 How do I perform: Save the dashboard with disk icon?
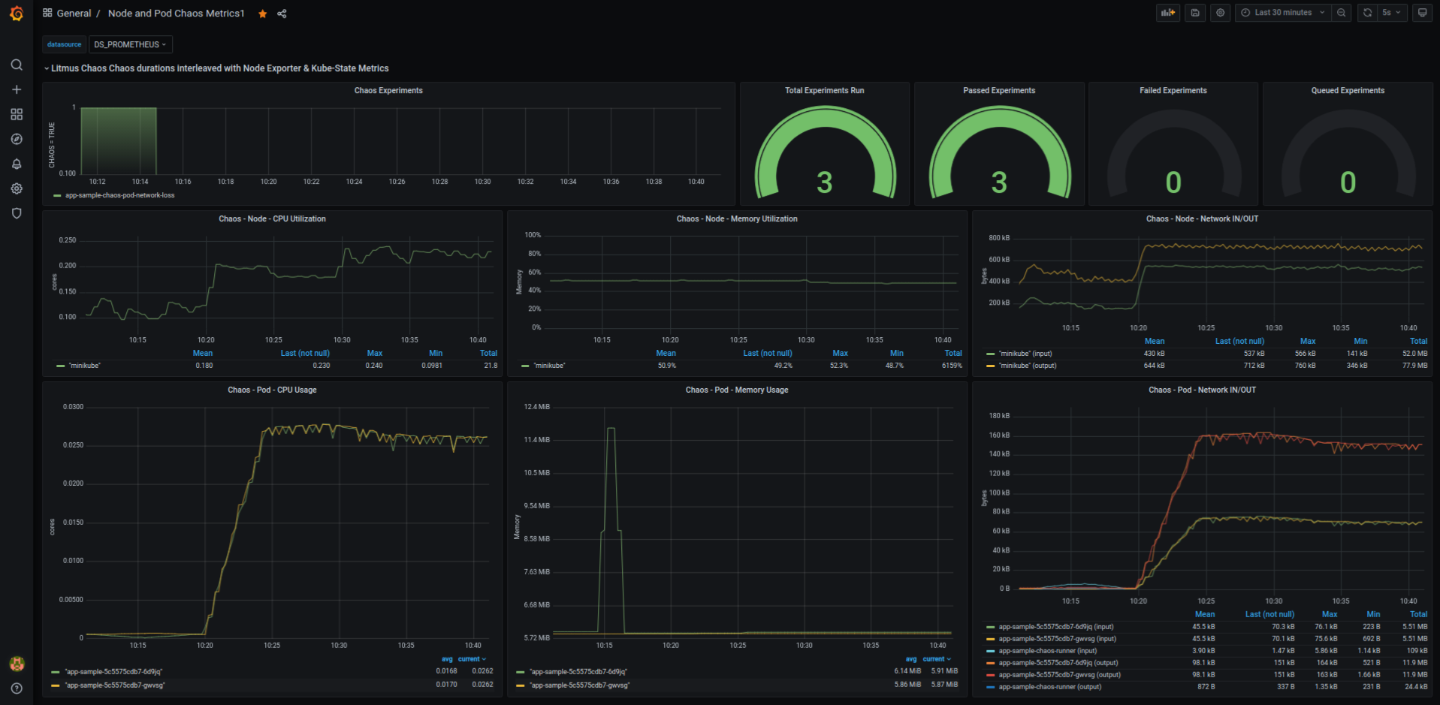click(1195, 13)
